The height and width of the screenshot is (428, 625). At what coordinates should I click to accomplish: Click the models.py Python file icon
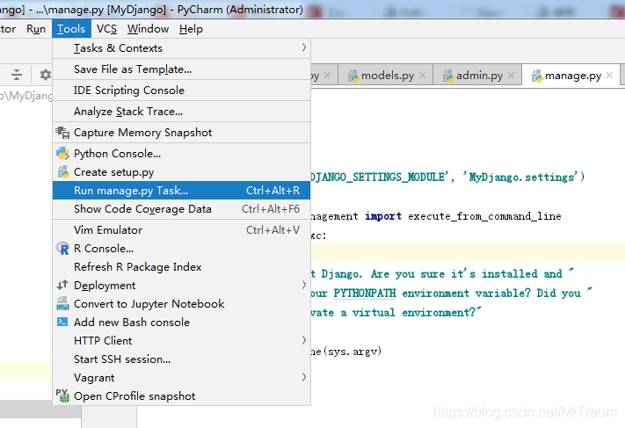coord(353,76)
